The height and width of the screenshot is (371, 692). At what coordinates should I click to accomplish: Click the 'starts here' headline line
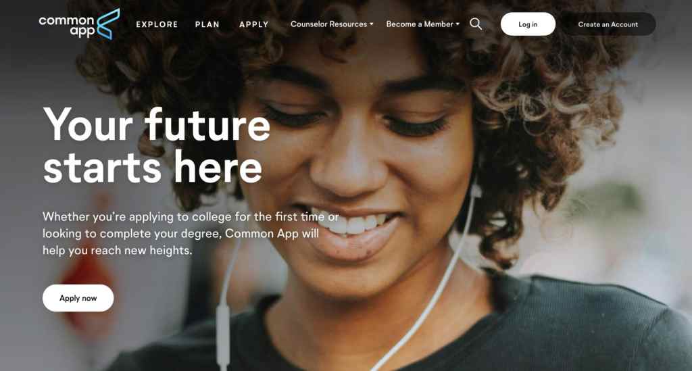coord(153,168)
